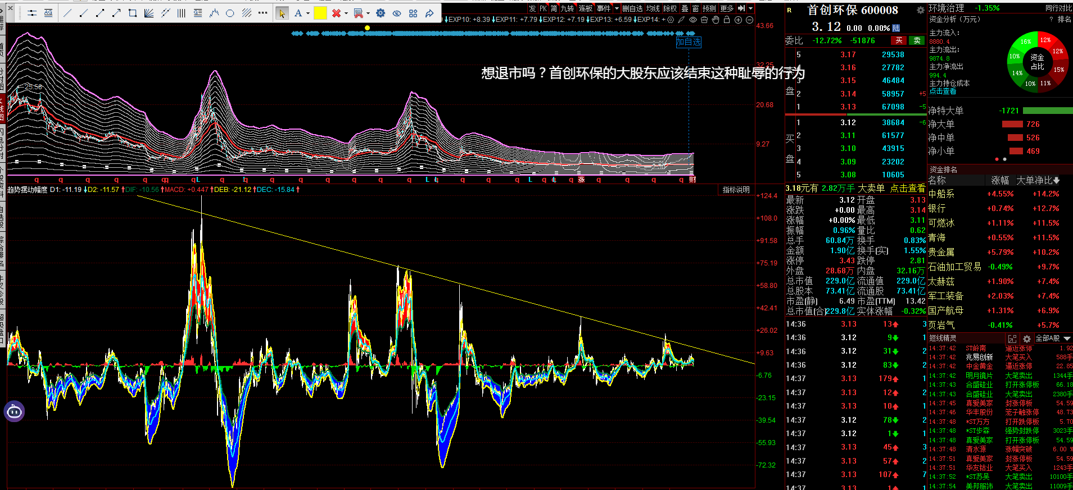Toggle indicator visibility eye above chart
This screenshot has width=1073, height=490.
point(693,20)
